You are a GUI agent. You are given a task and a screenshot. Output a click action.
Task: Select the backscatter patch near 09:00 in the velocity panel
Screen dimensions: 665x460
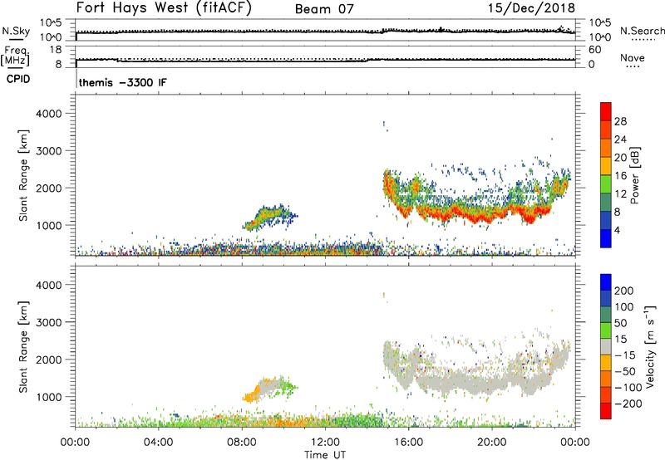coord(269,389)
